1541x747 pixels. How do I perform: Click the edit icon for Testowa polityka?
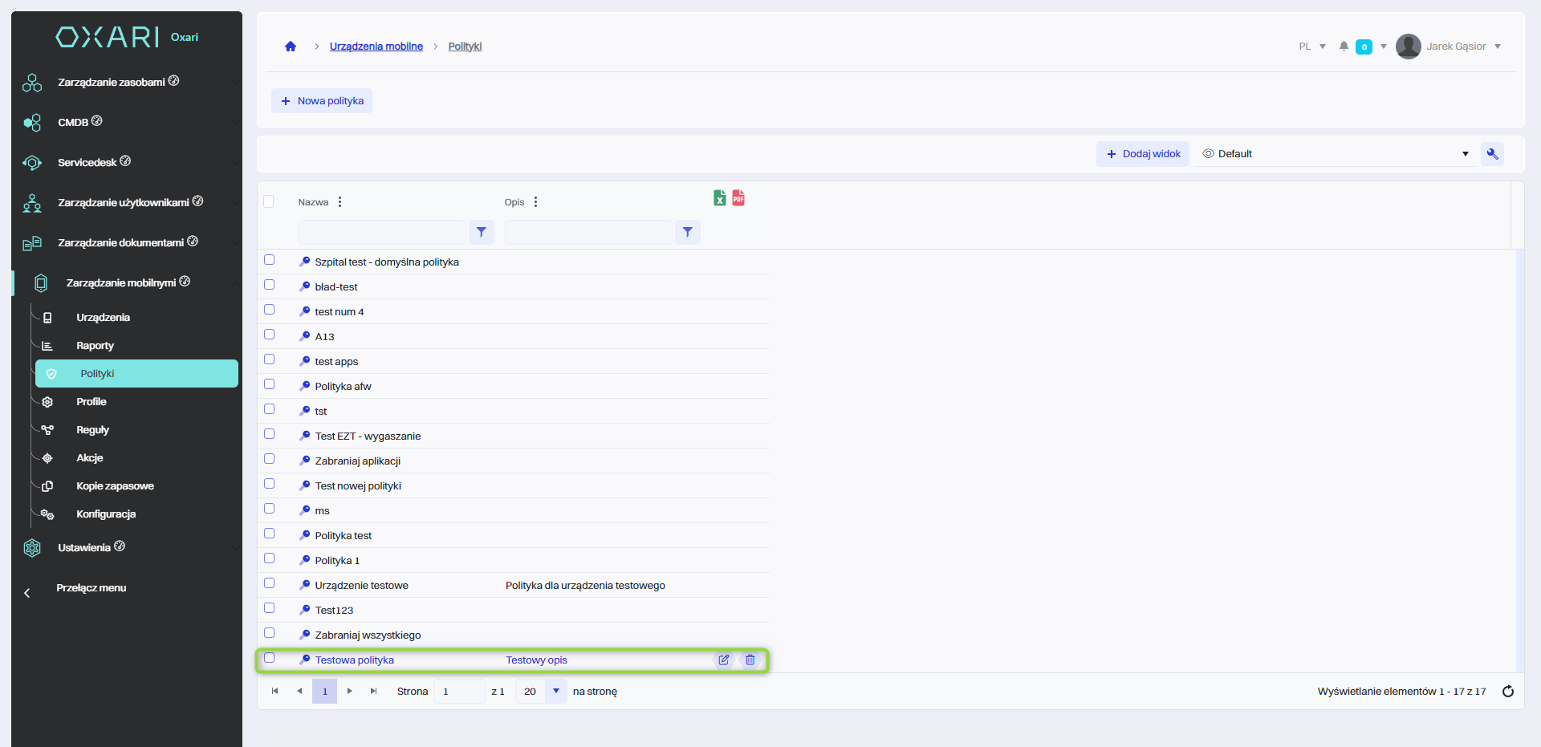[x=723, y=660]
